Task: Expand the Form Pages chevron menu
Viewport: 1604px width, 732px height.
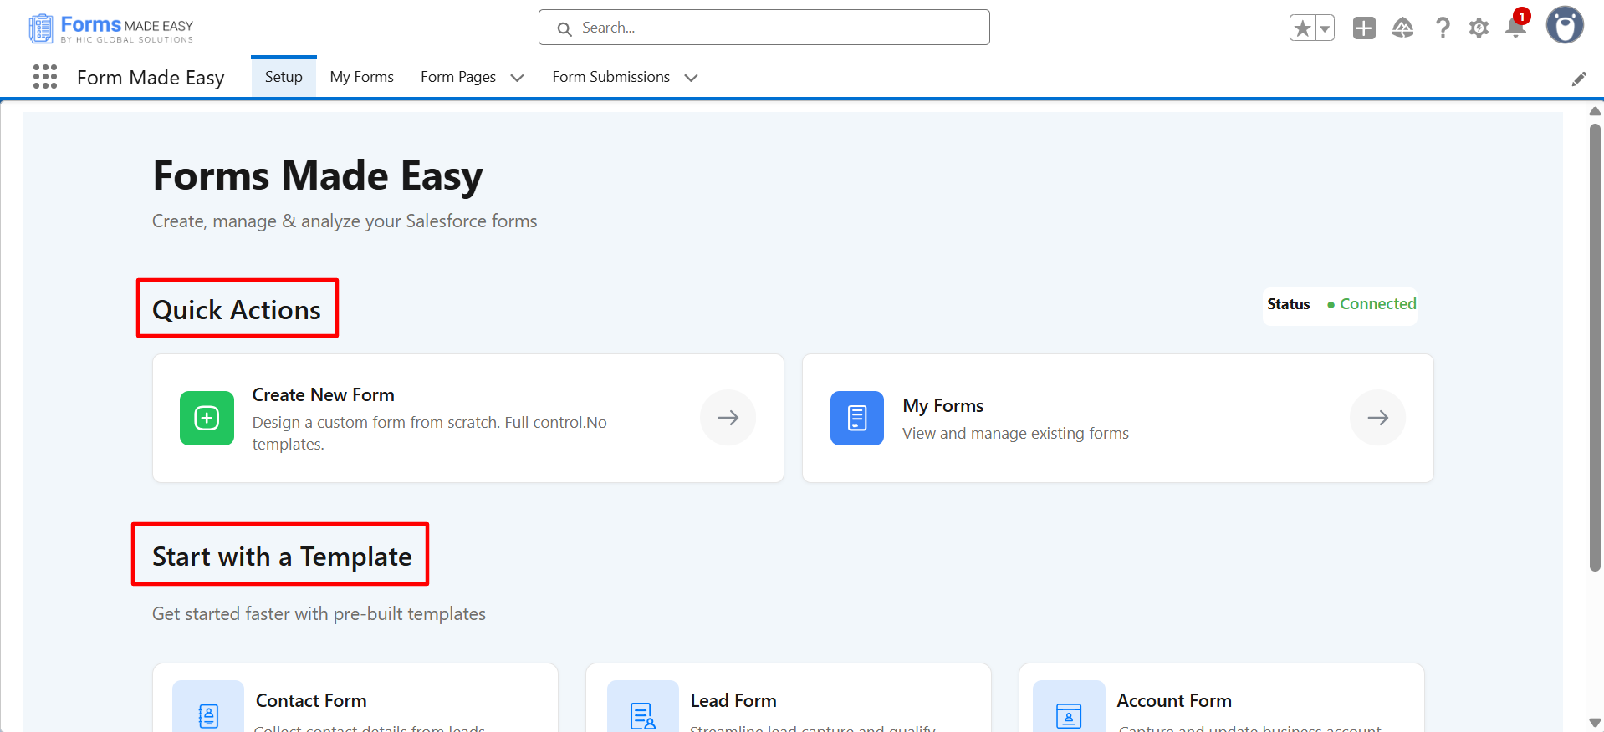Action: pos(517,78)
